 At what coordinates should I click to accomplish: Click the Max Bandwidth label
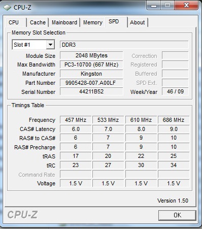tap(36, 64)
